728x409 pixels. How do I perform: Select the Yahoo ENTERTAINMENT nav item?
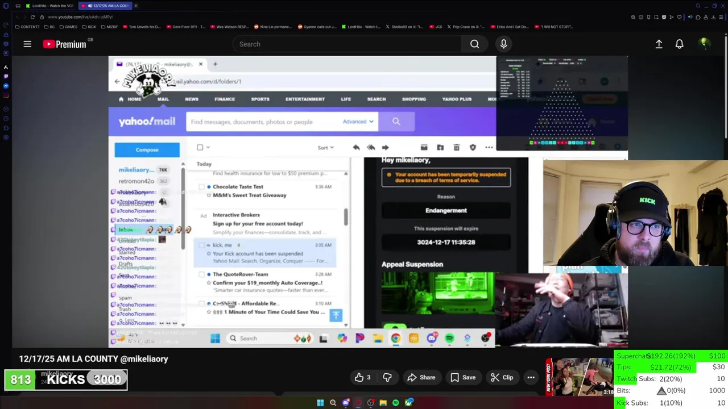[x=305, y=99]
